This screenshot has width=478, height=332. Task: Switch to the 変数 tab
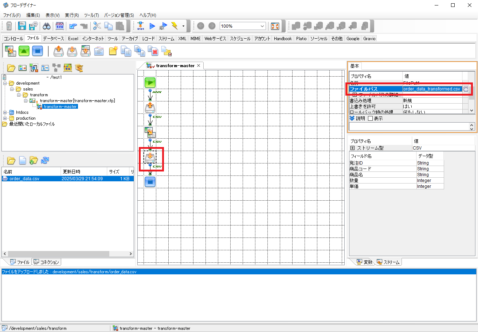tap(365, 262)
